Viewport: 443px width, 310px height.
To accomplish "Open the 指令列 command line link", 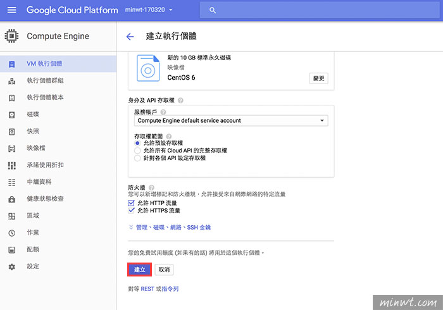I will pyautogui.click(x=170, y=289).
